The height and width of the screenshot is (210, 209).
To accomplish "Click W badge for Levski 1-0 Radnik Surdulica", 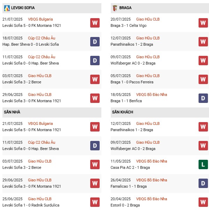I will (x=95, y=202).
